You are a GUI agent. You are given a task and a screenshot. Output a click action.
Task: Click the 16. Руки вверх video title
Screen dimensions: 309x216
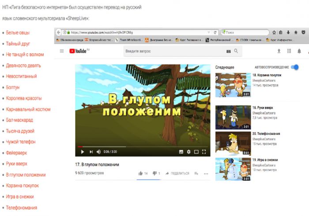pyautogui.click(x=263, y=108)
